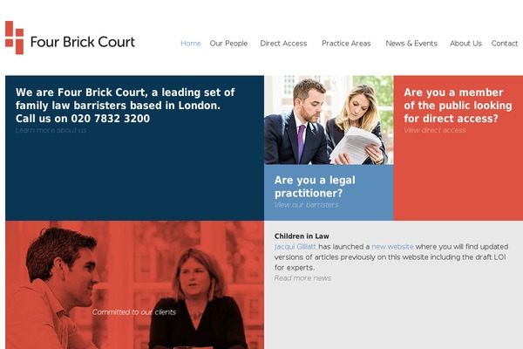
Task: Click the 'View direct access' link
Action: [435, 130]
